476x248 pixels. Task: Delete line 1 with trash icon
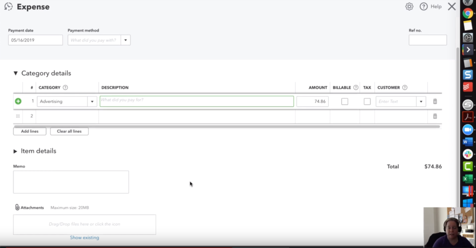(435, 101)
